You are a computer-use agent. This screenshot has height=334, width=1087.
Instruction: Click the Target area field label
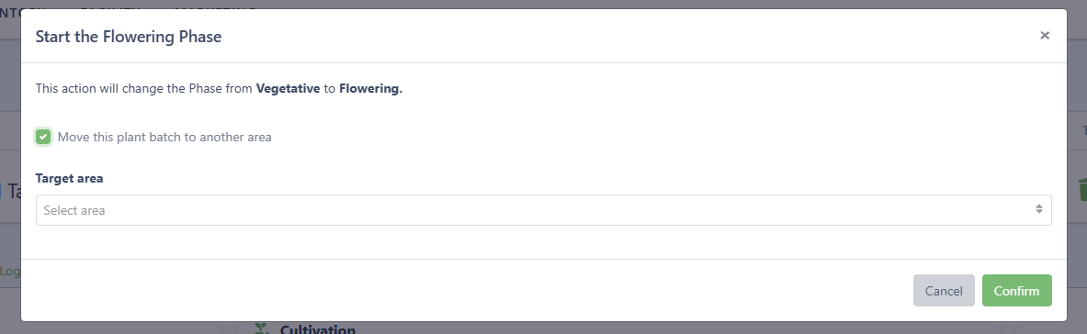point(69,178)
